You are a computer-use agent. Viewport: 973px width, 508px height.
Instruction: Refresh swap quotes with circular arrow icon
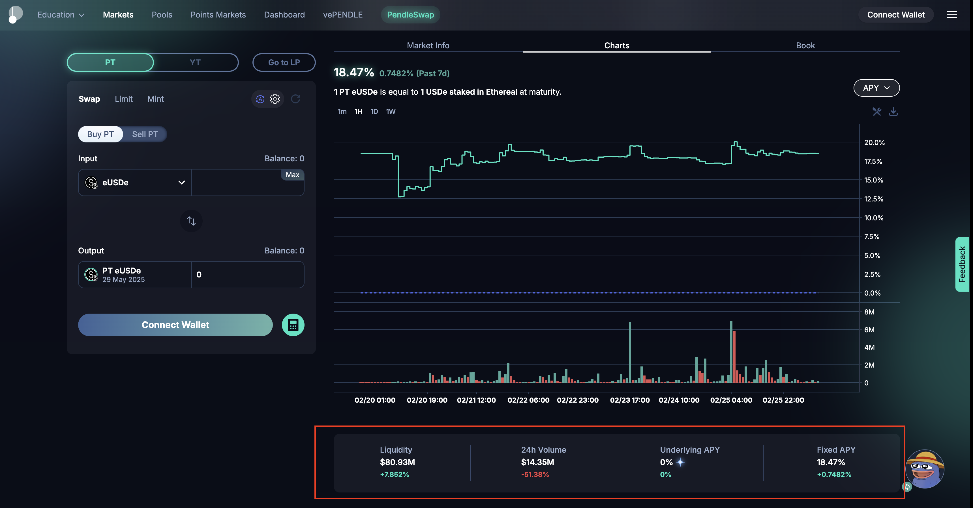tap(296, 99)
